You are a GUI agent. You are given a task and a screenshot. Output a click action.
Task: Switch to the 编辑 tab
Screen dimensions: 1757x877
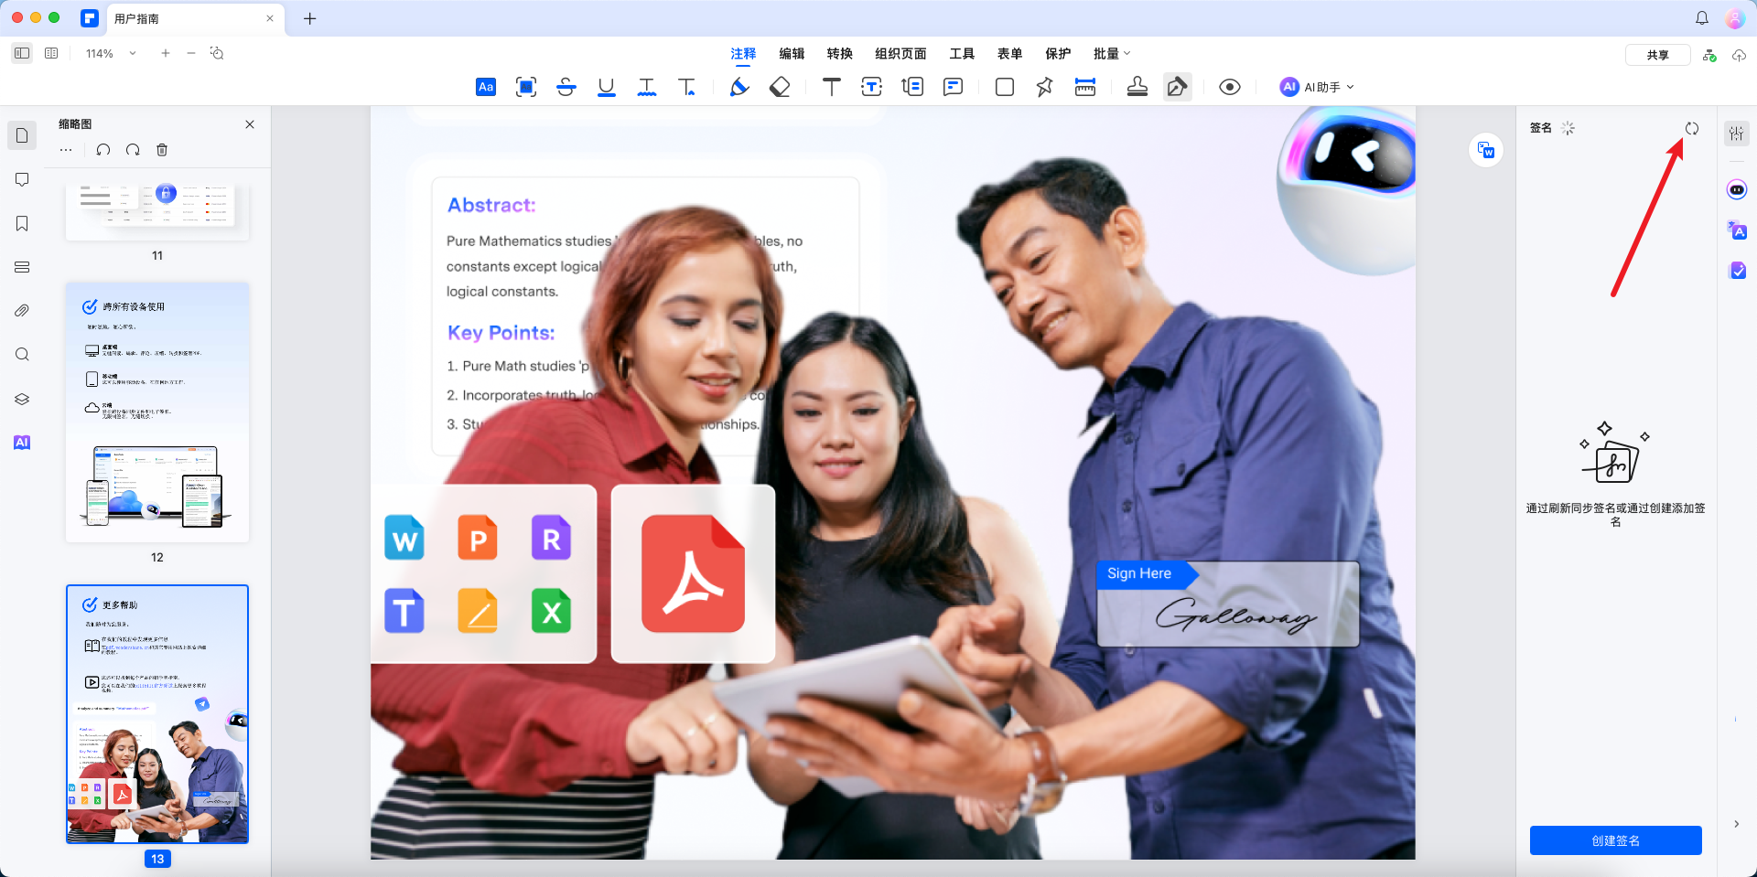pyautogui.click(x=792, y=54)
